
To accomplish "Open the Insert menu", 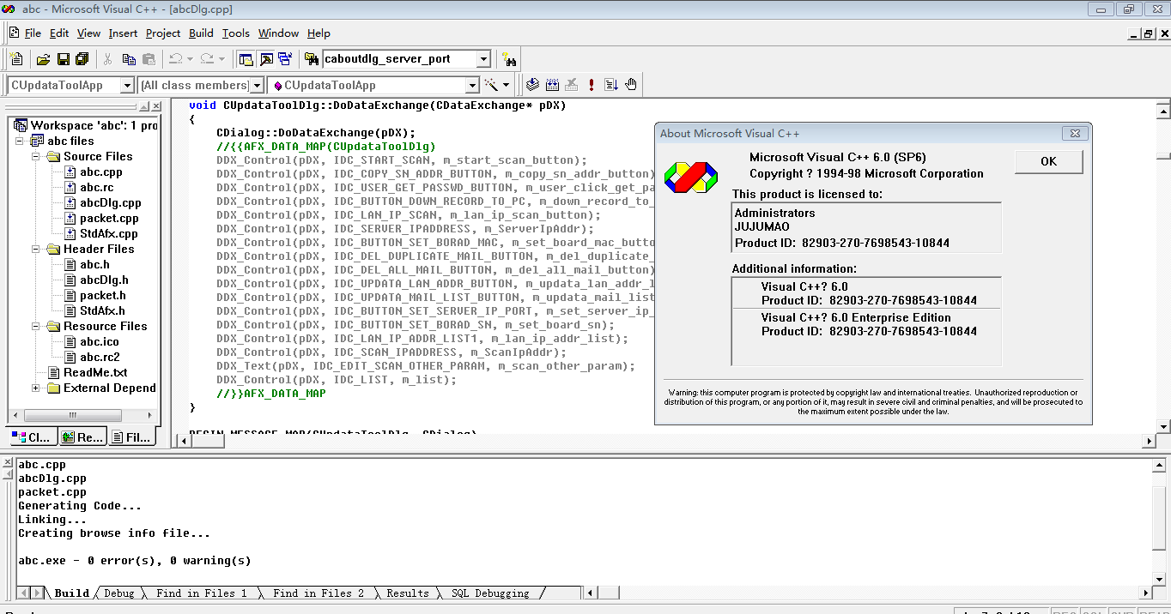I will pos(123,33).
